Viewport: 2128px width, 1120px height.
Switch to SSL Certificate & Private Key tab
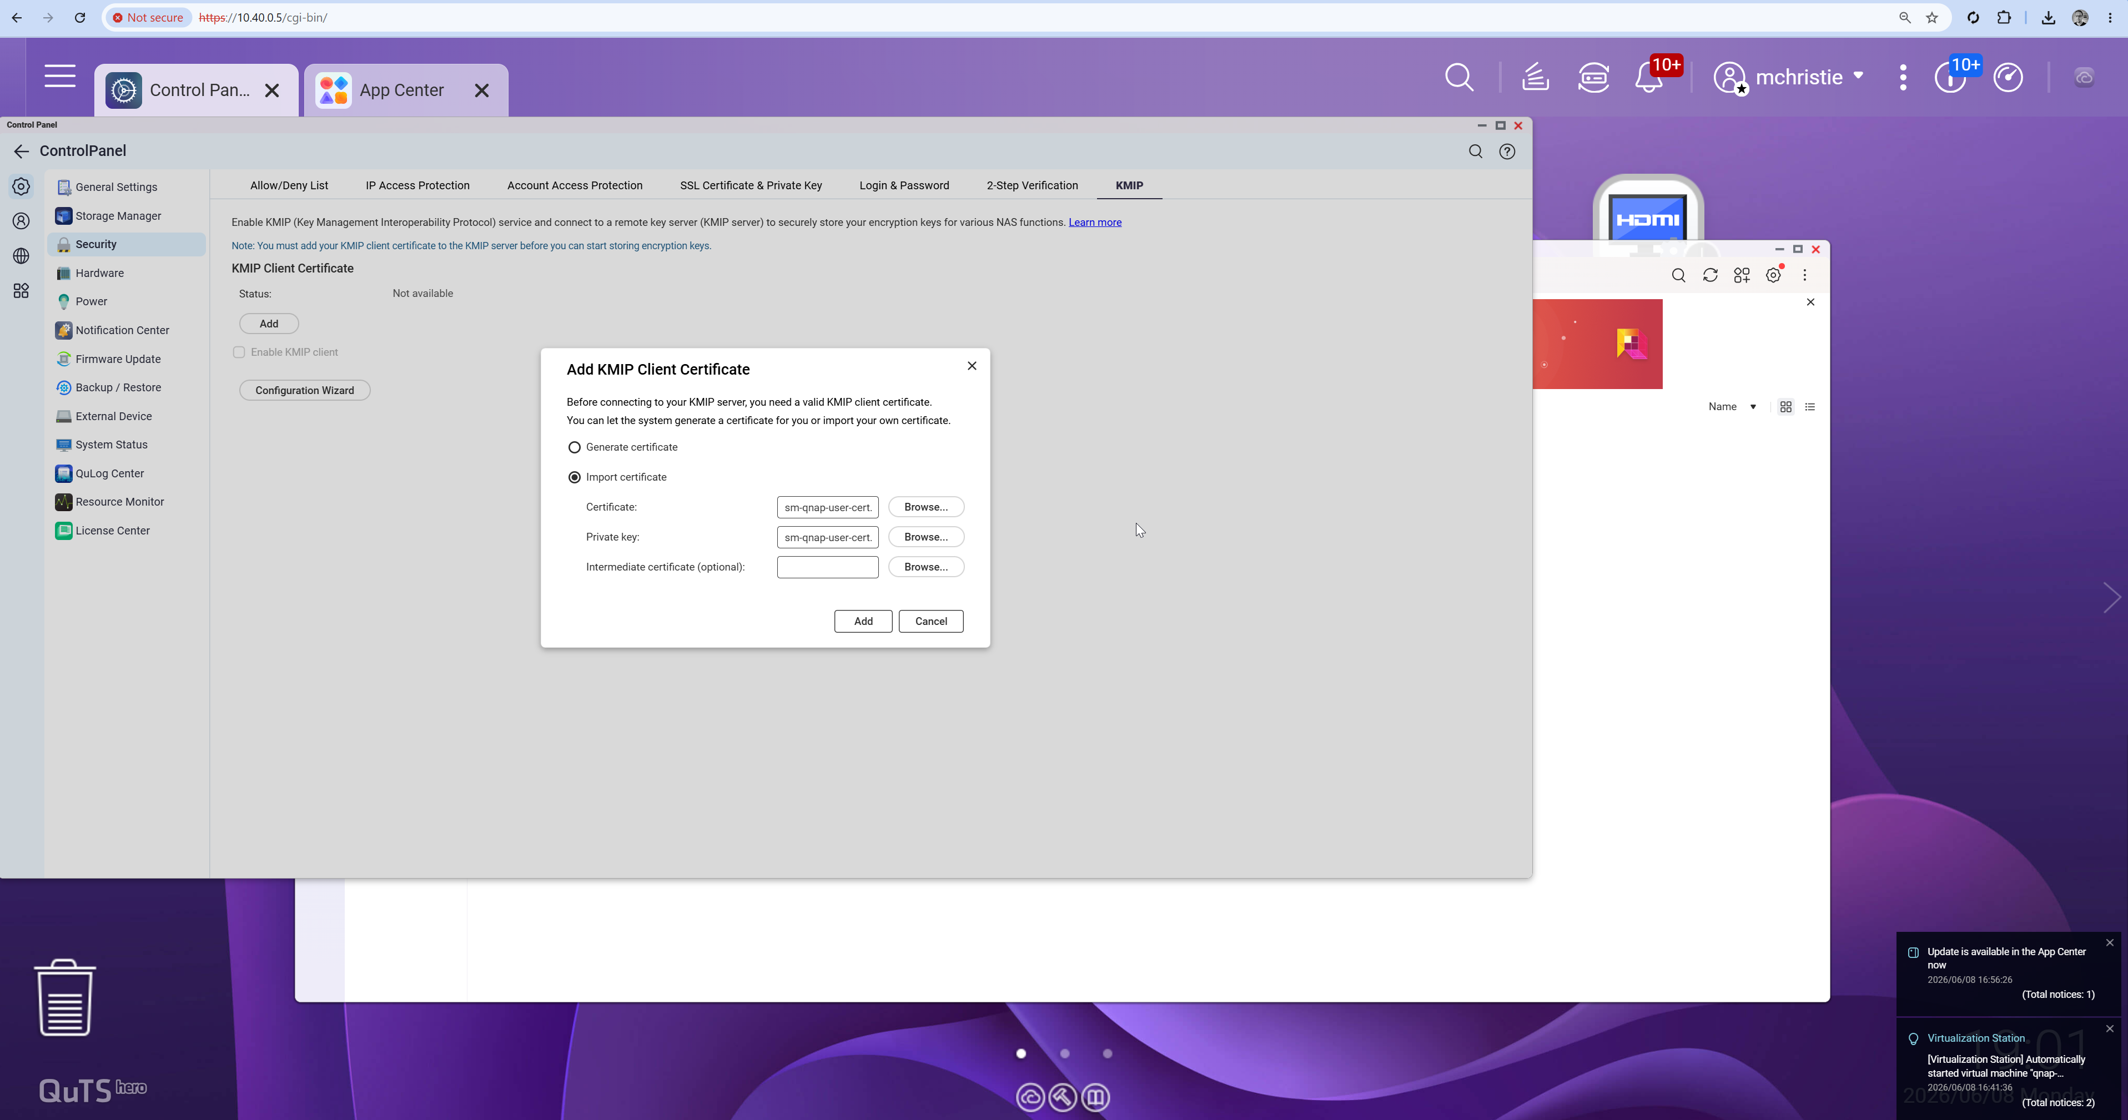751,186
